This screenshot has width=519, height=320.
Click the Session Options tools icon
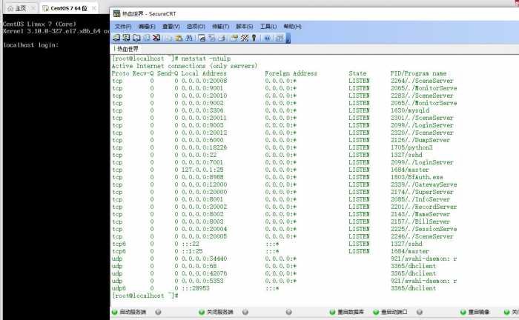coord(234,37)
